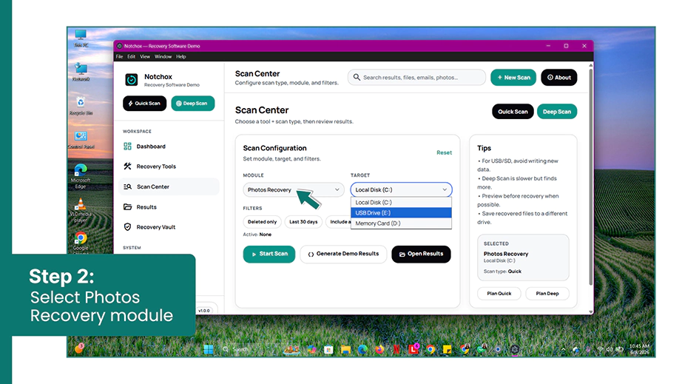Collapse the Target dropdown showing Local Disk (C:)

(401, 189)
